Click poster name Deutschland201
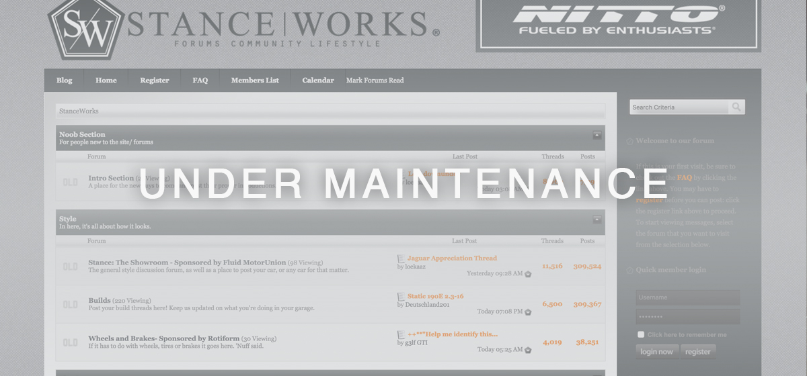 [x=427, y=305]
